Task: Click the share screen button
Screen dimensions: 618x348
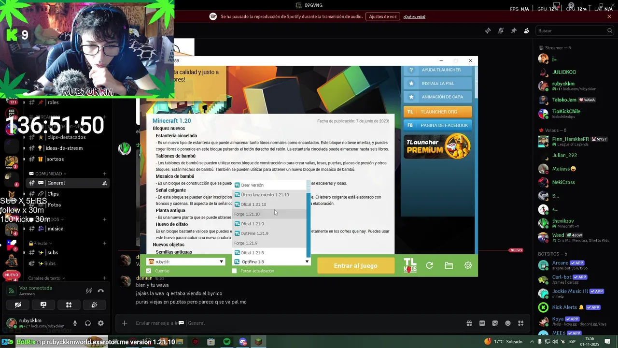Action: pyautogui.click(x=43, y=305)
